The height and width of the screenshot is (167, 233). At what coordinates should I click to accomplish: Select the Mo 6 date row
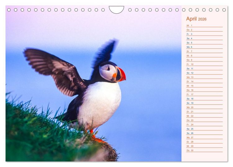tap(204, 47)
